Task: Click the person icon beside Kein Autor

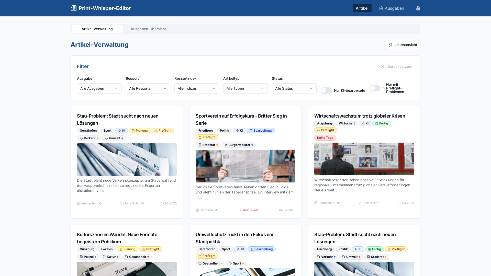Action: coord(241,210)
